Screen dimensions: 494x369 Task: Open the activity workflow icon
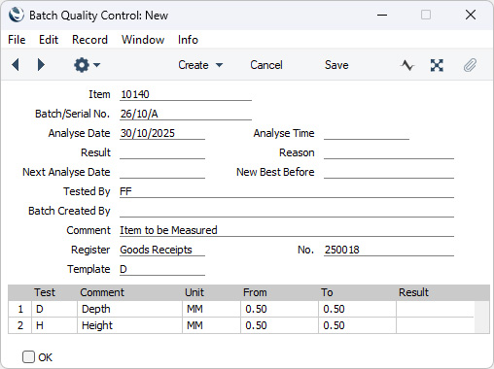407,65
